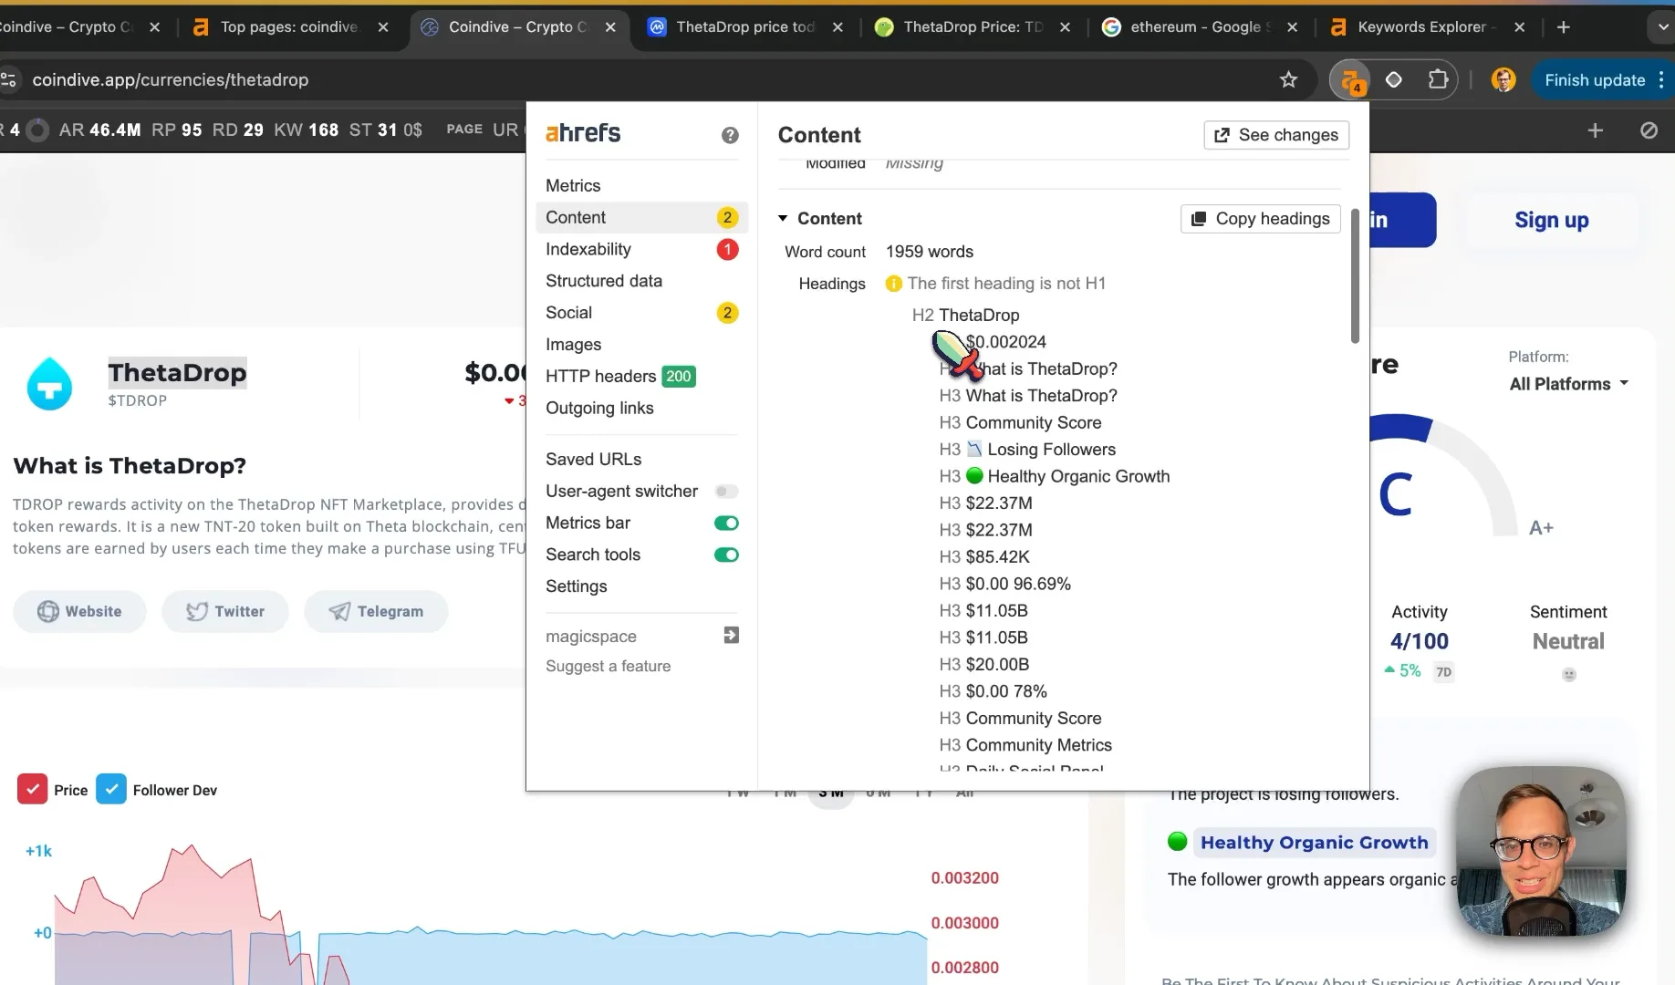Open the All Platforms dropdown
The height and width of the screenshot is (985, 1675).
pyautogui.click(x=1569, y=384)
